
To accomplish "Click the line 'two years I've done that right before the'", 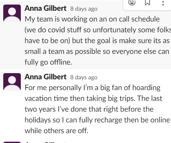I will [x=89, y=109].
